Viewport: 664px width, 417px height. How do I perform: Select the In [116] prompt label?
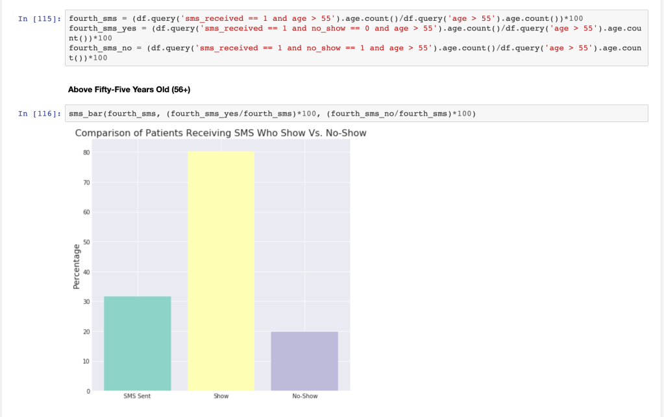point(40,114)
